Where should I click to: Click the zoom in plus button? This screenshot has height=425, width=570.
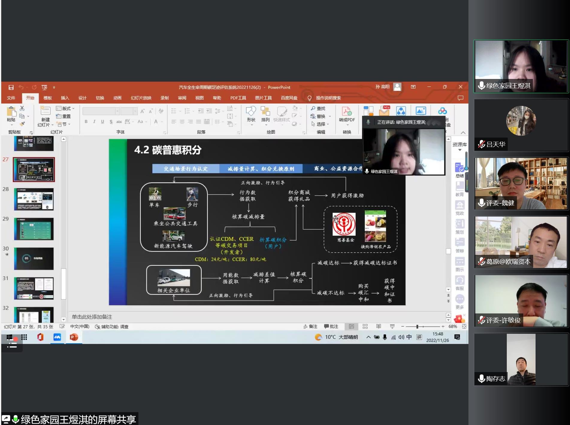443,327
